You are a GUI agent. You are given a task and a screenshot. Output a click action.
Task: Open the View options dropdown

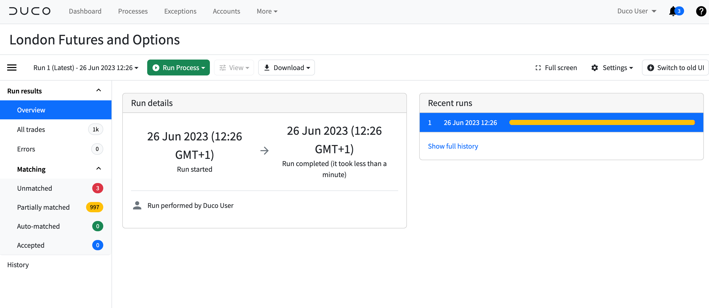click(x=234, y=67)
